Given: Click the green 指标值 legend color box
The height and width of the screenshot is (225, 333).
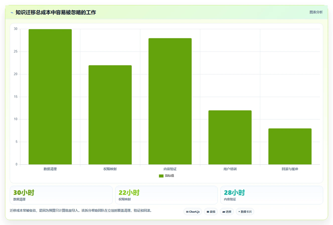Looking at the screenshot, I should pyautogui.click(x=161, y=176).
